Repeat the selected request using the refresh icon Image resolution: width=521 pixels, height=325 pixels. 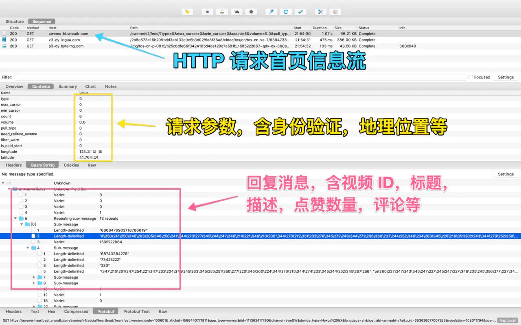[x=286, y=12]
